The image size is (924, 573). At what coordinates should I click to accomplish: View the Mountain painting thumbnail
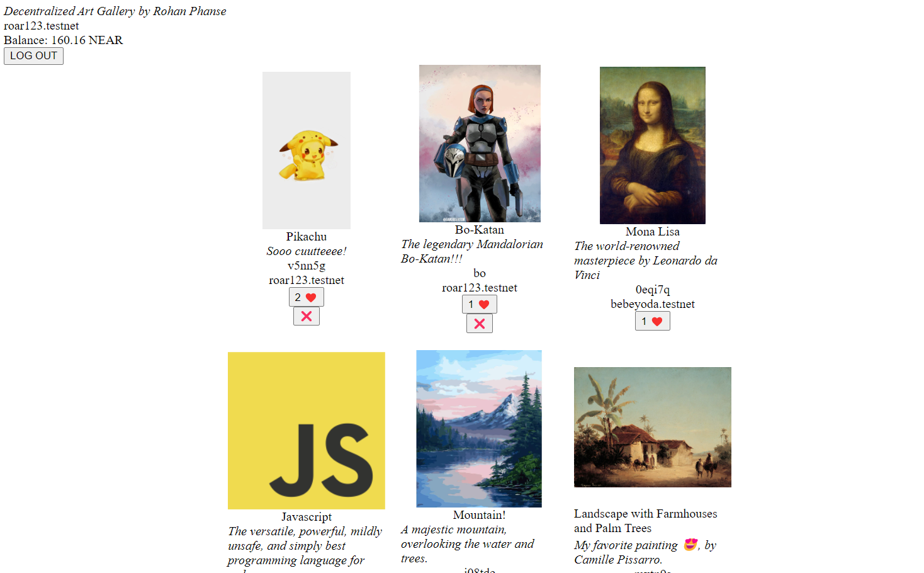tap(479, 429)
